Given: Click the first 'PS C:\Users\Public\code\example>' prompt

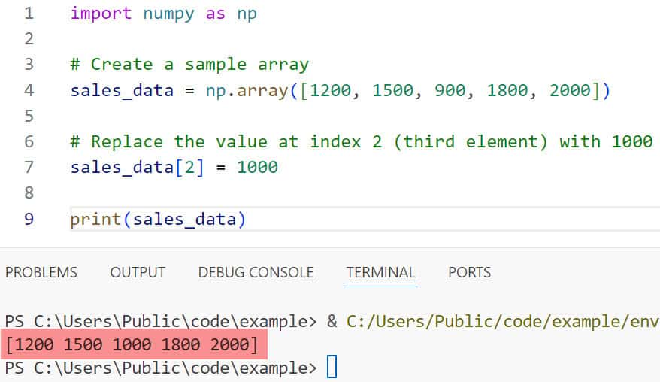Looking at the screenshot, I should 160,321.
